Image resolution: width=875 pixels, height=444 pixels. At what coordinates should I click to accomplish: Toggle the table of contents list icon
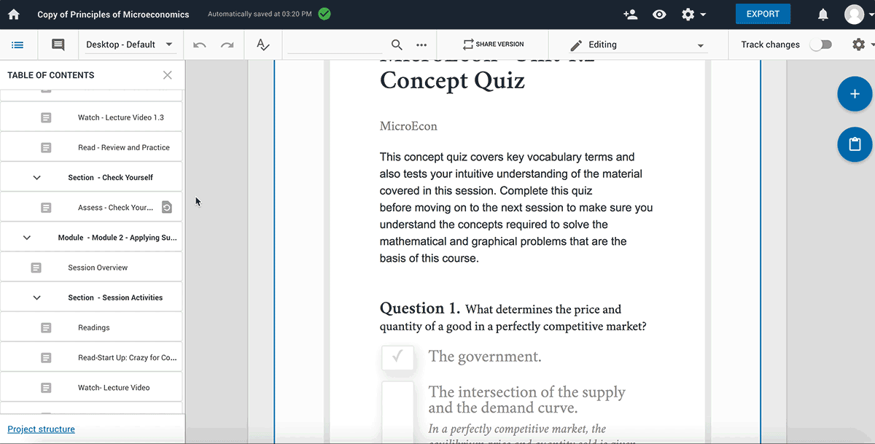click(17, 44)
